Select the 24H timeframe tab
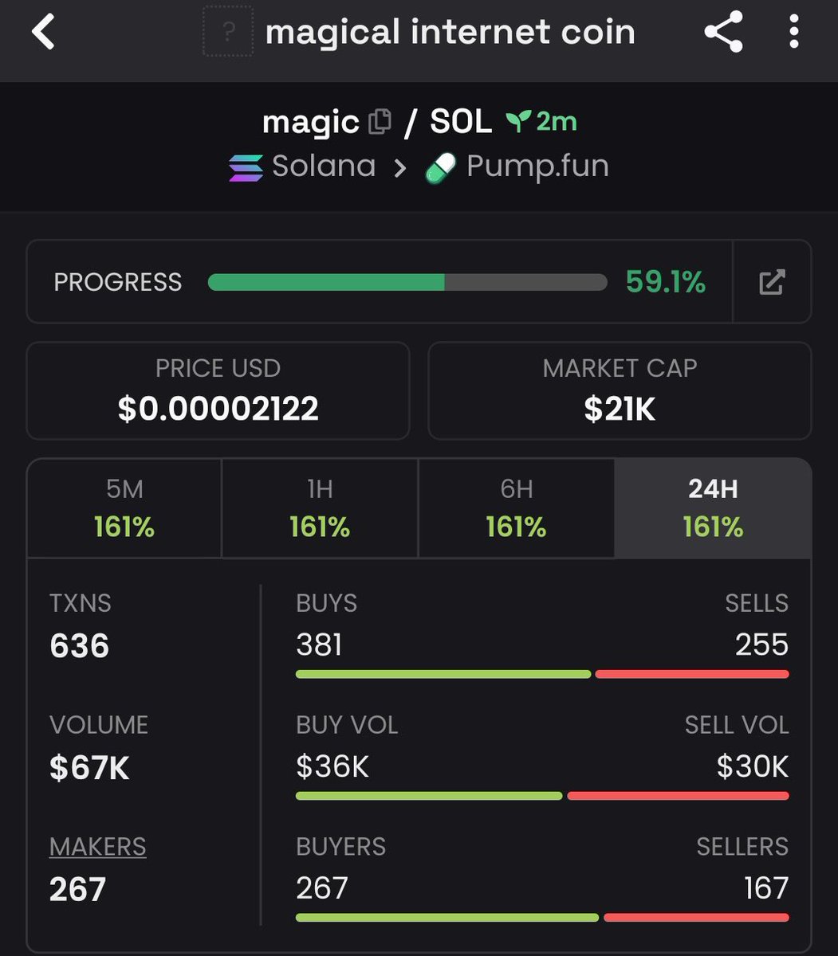Viewport: 838px width, 956px height. point(713,508)
